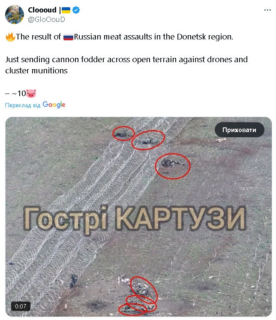The width and height of the screenshot is (276, 320).
Task: Open the Cloooud profile avatar
Action: [x=15, y=15]
